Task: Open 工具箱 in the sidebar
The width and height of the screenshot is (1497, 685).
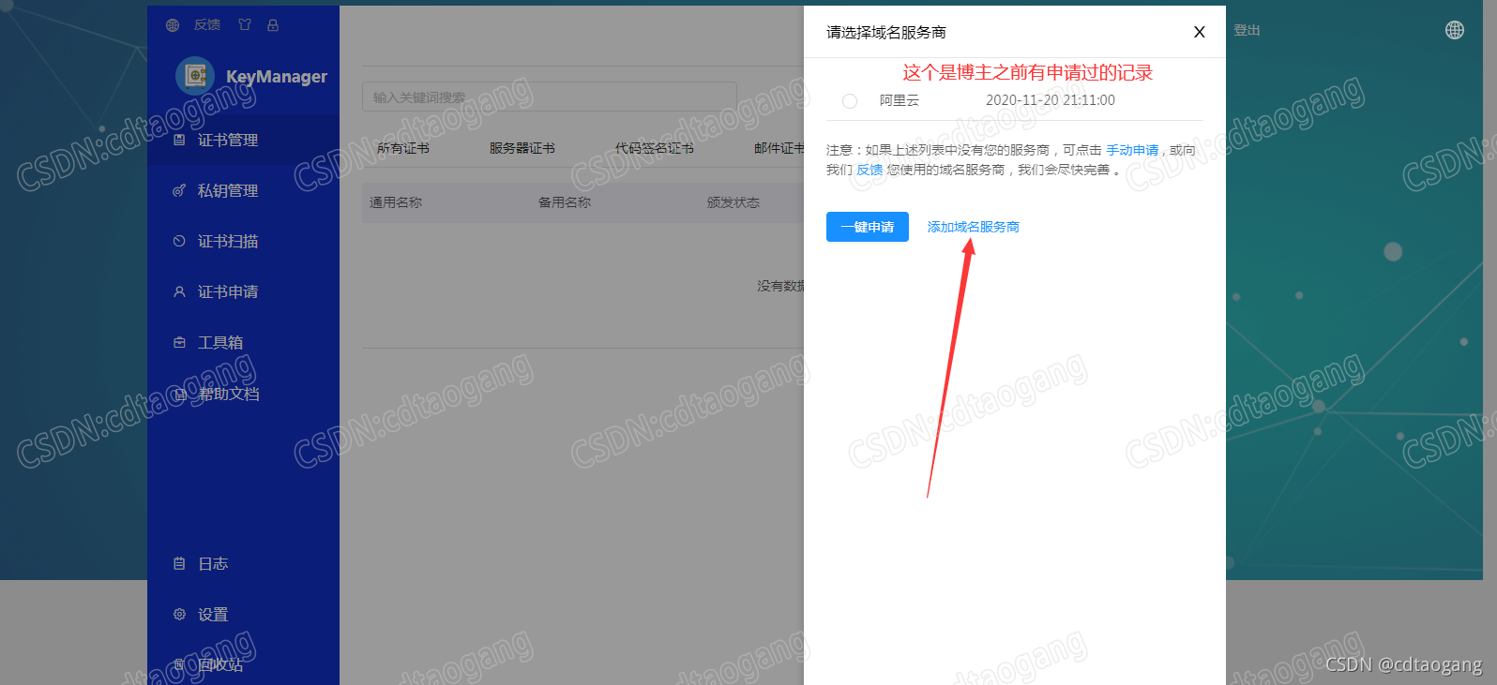Action: (x=243, y=342)
